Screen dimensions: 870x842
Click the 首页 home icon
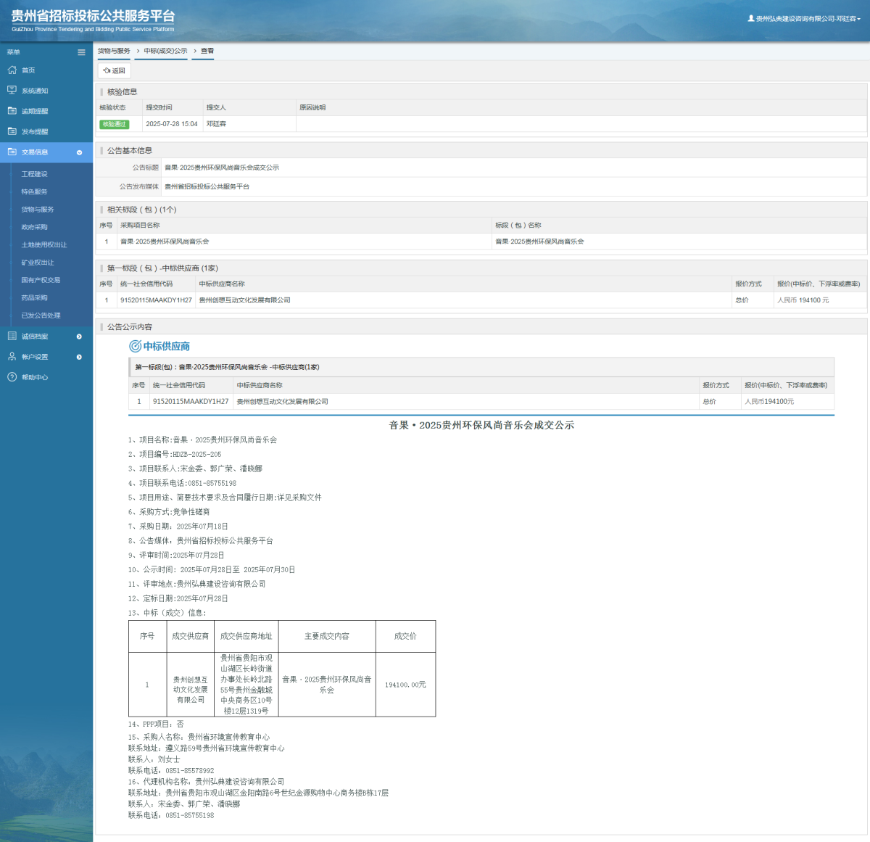tap(12, 70)
